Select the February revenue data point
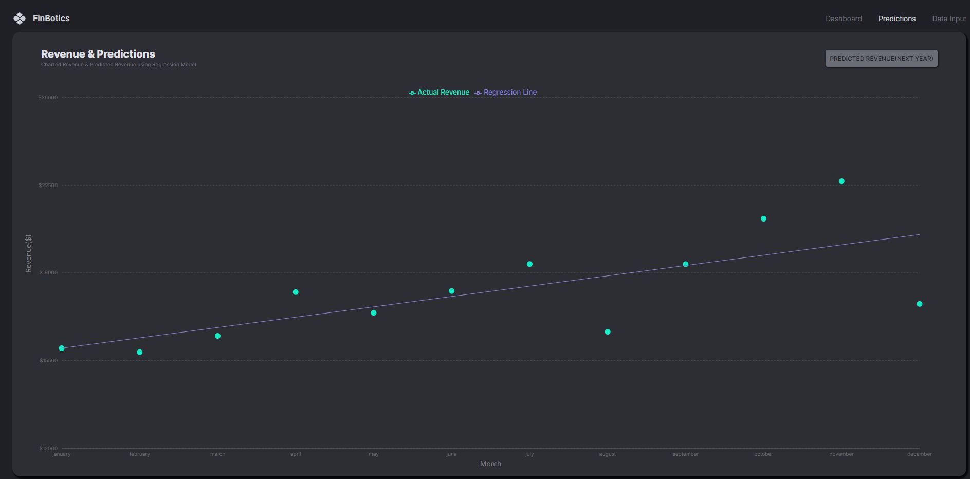Image resolution: width=970 pixels, height=479 pixels. pyautogui.click(x=140, y=352)
